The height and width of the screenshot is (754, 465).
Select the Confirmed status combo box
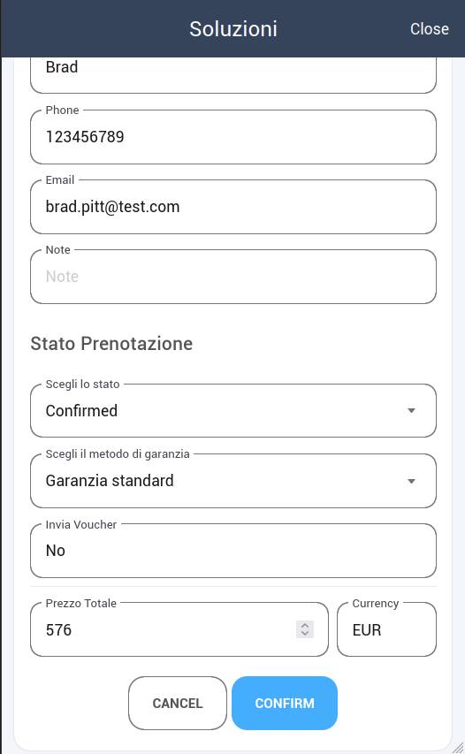(x=233, y=411)
